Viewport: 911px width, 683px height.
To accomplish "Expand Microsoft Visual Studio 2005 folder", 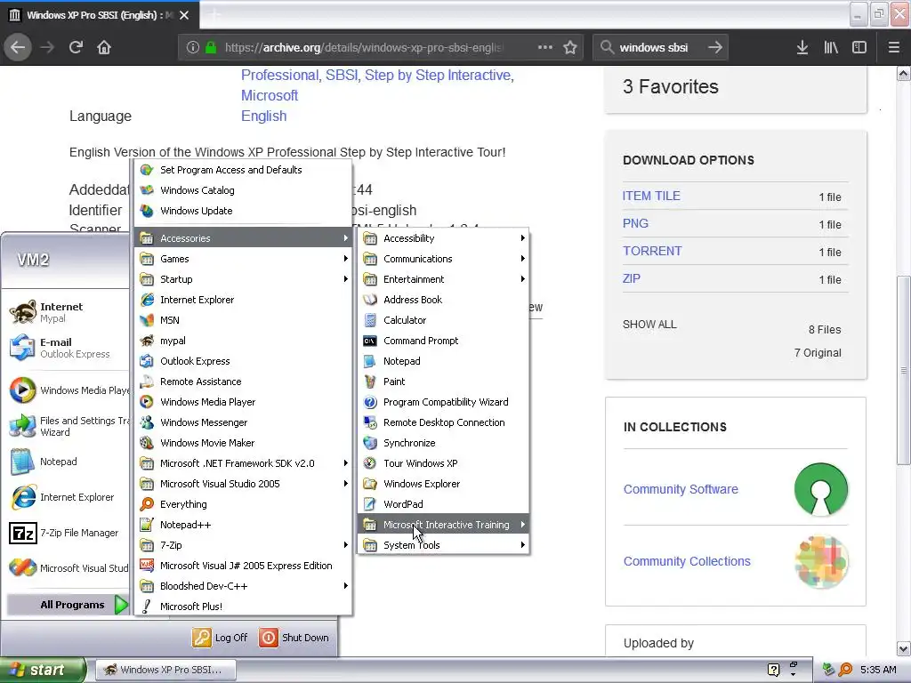I will tap(244, 484).
